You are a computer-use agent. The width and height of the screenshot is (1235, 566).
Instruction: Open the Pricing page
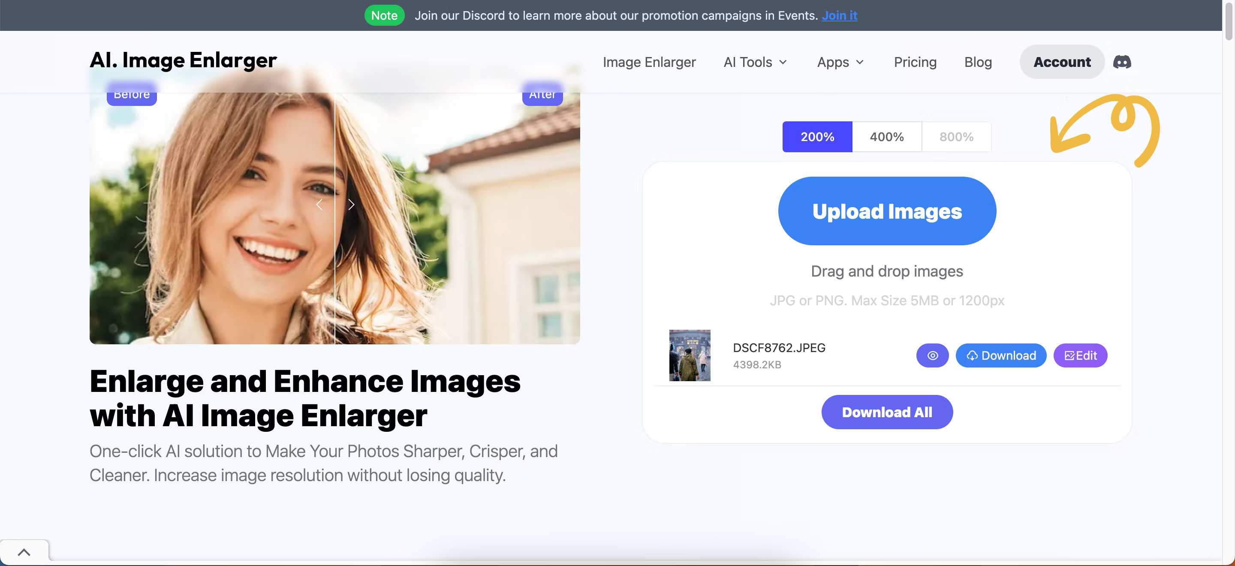(915, 61)
